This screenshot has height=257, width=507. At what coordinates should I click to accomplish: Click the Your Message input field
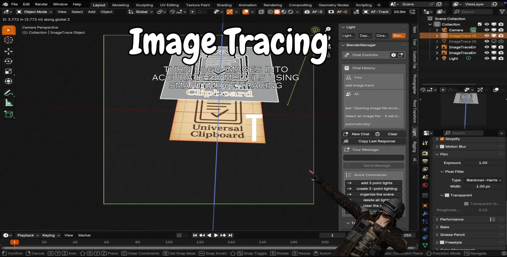(x=374, y=158)
